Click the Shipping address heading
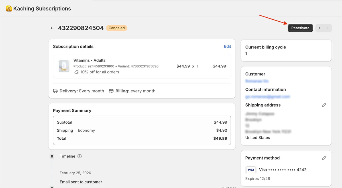 pos(263,105)
